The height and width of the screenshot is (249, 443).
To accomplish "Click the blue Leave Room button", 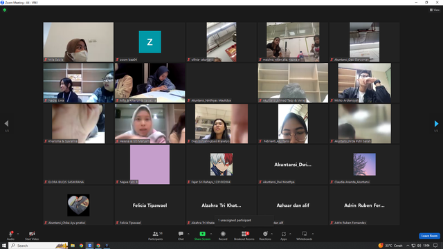I will [429, 236].
